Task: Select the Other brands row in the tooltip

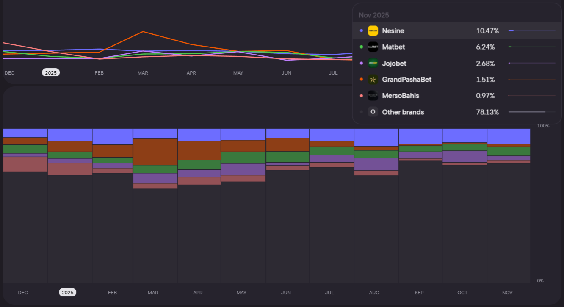Action: pyautogui.click(x=457, y=112)
